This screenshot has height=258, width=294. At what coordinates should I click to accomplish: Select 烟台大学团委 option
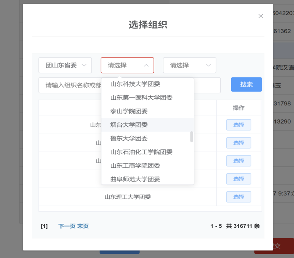pos(129,125)
